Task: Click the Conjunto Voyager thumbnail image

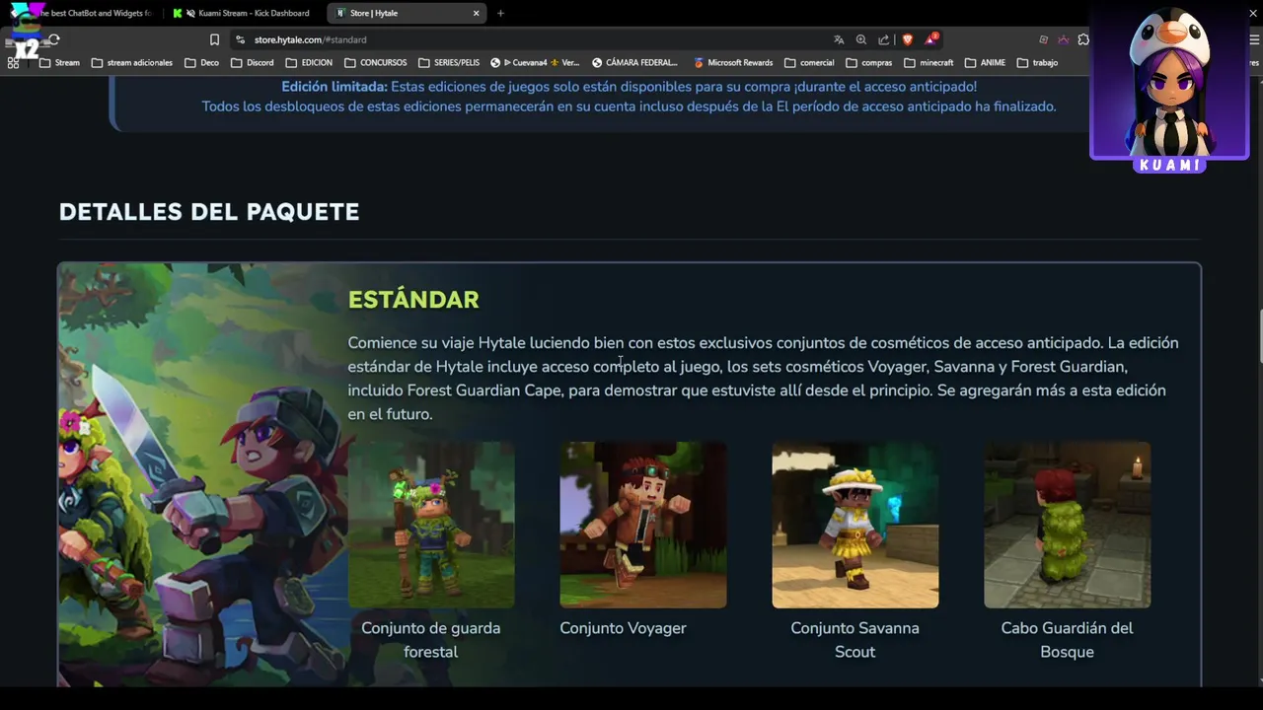Action: click(643, 525)
